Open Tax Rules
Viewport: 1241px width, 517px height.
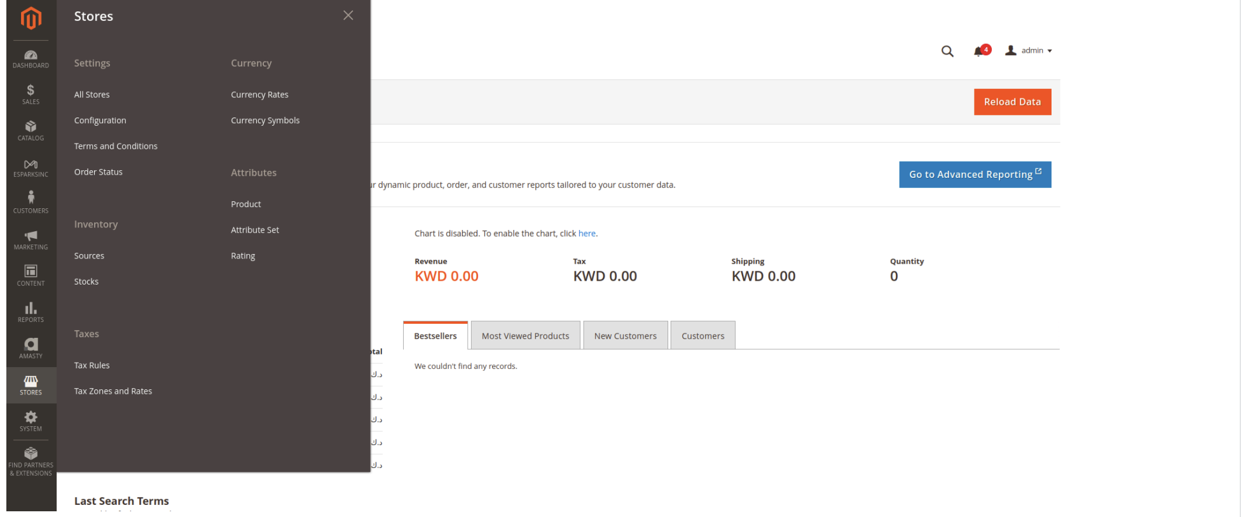[92, 365]
